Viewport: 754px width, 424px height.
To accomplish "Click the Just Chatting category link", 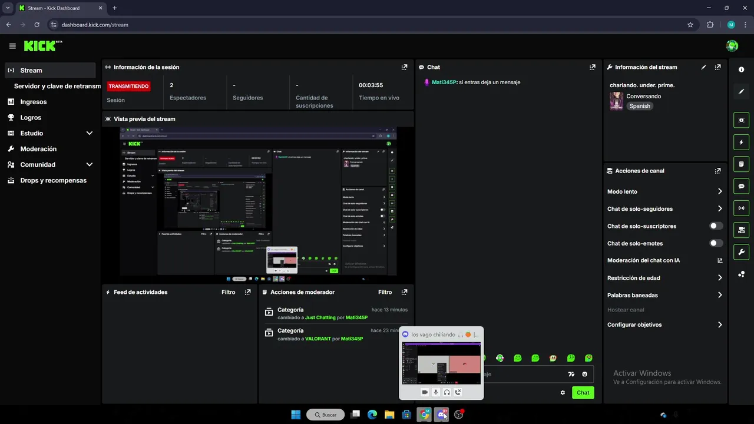I will pos(320,317).
